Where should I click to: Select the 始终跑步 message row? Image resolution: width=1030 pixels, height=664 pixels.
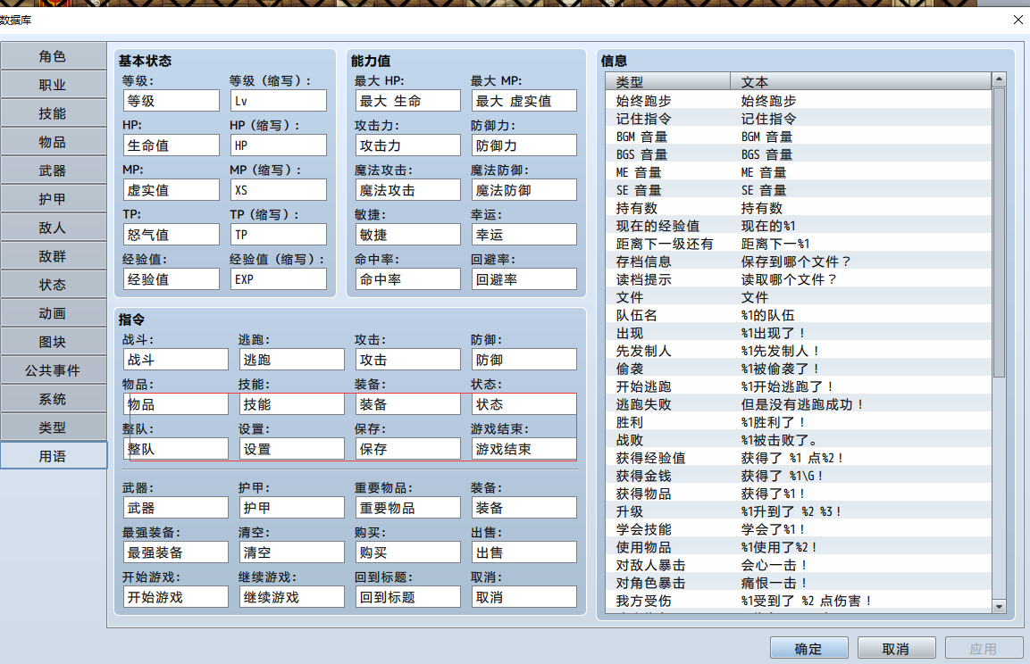point(798,100)
